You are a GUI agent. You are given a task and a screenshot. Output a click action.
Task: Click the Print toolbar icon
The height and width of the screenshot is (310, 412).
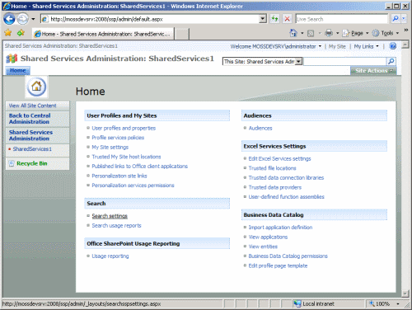click(x=329, y=33)
